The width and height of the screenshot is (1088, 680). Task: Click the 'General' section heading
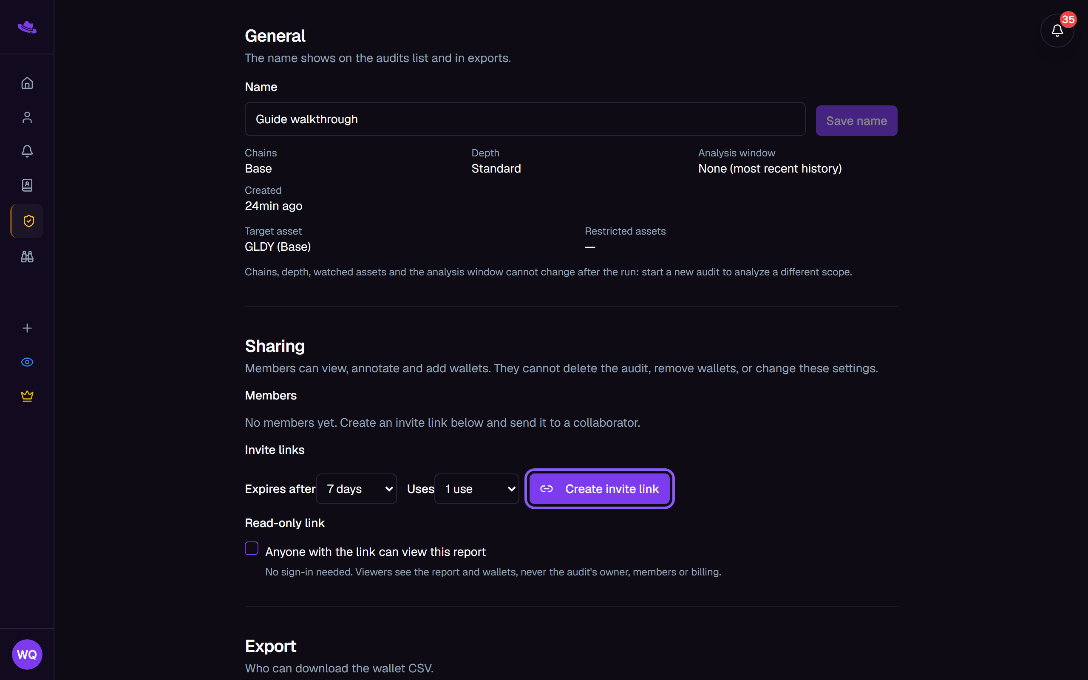(x=275, y=36)
